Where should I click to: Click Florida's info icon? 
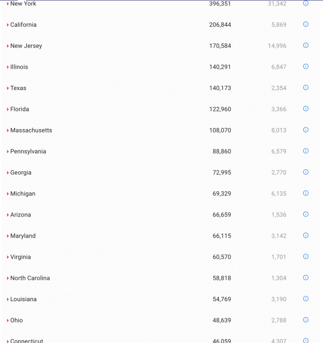click(x=306, y=109)
